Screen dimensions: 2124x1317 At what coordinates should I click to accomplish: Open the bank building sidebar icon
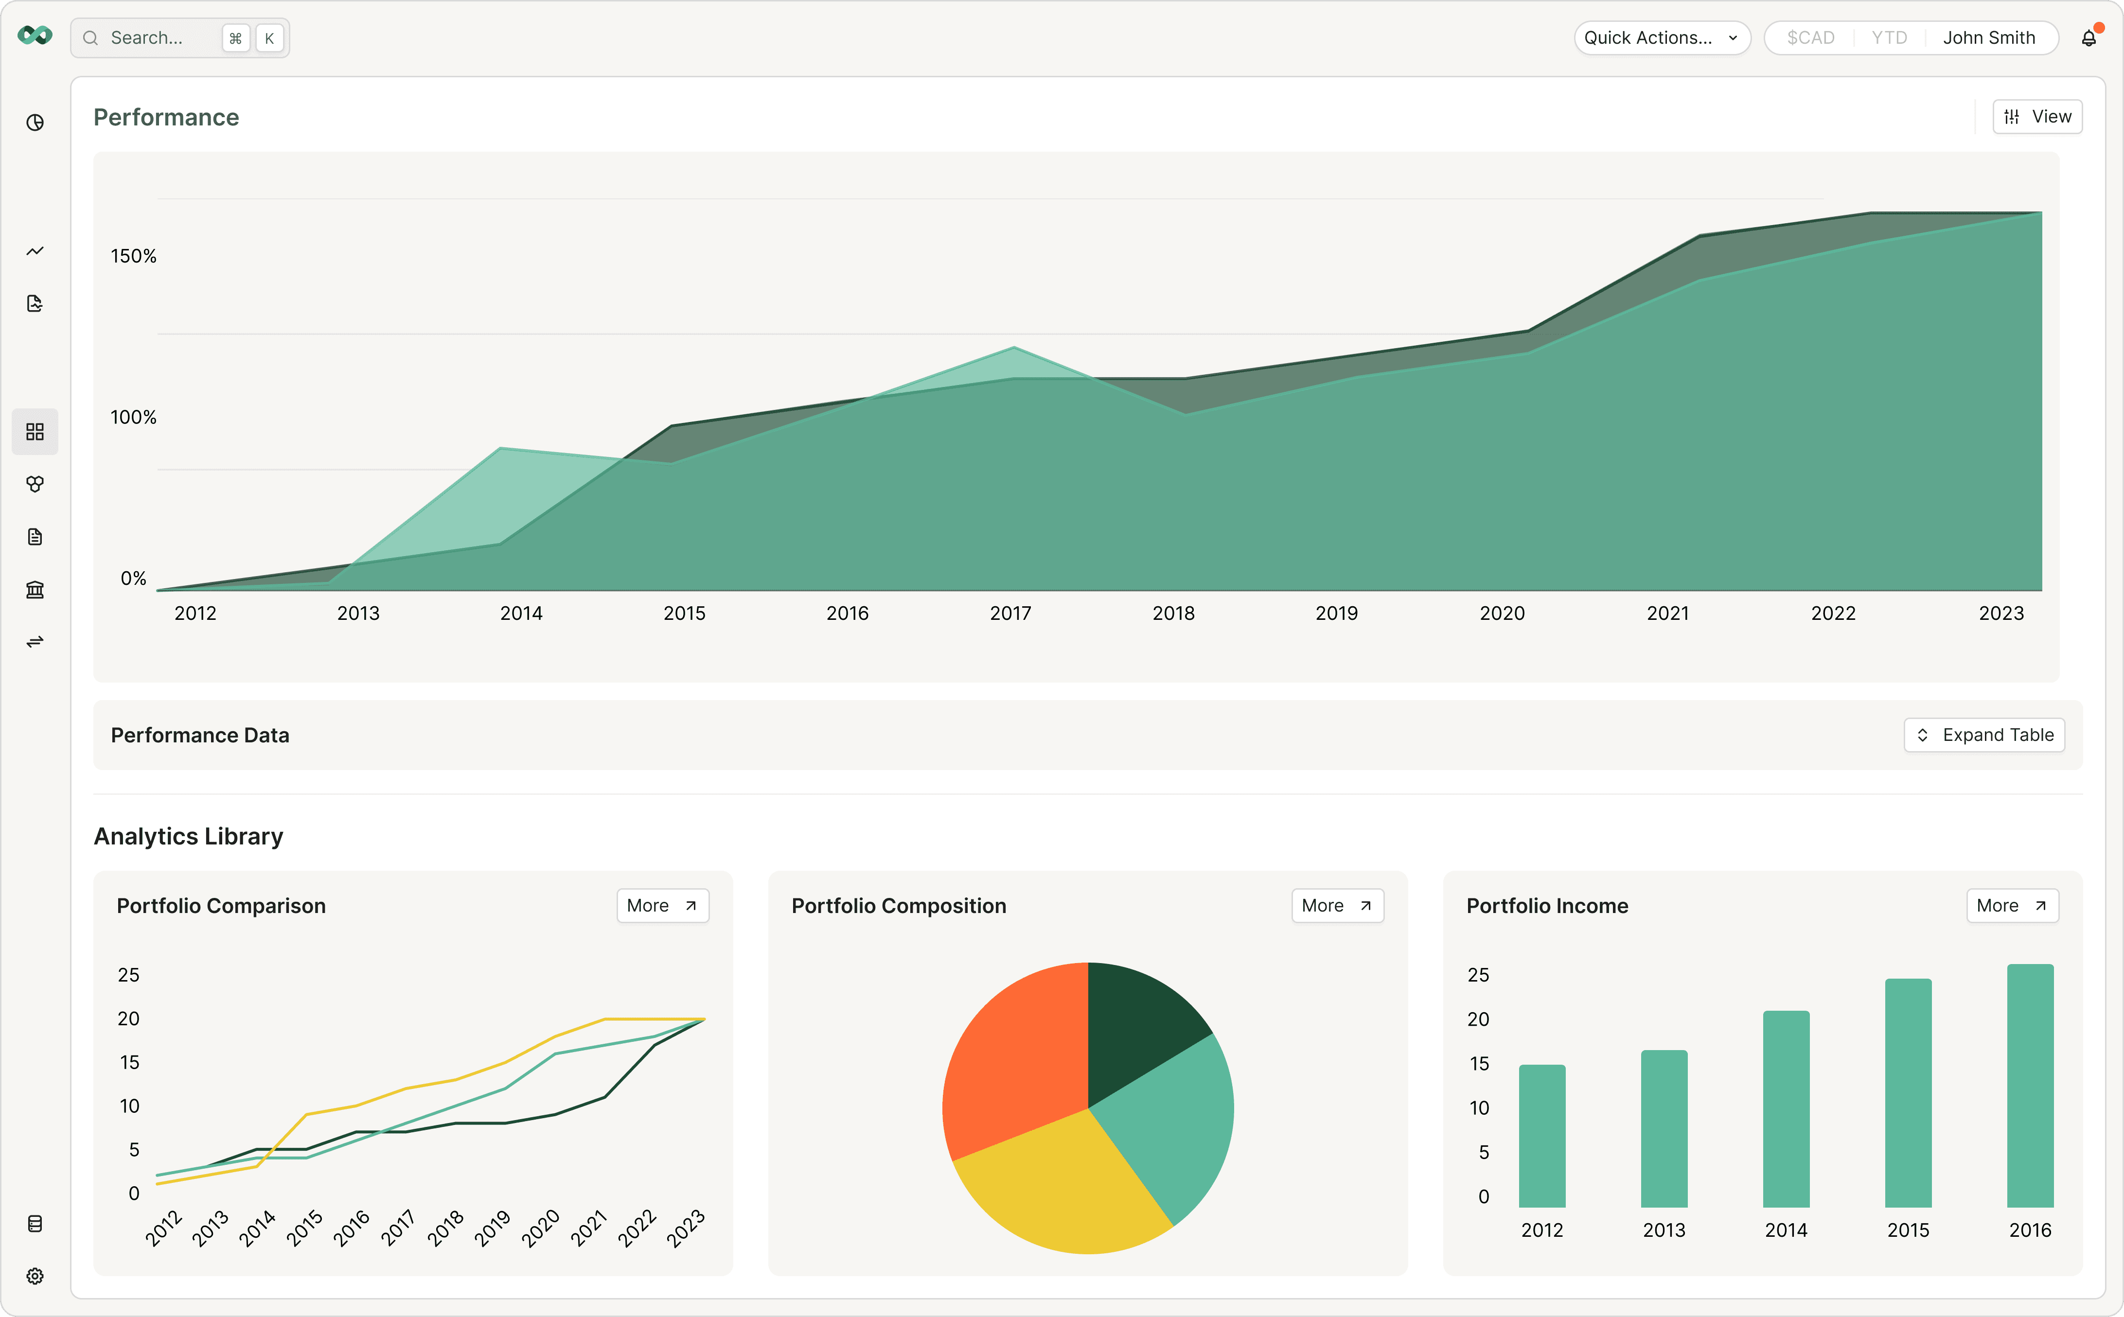pyautogui.click(x=35, y=590)
